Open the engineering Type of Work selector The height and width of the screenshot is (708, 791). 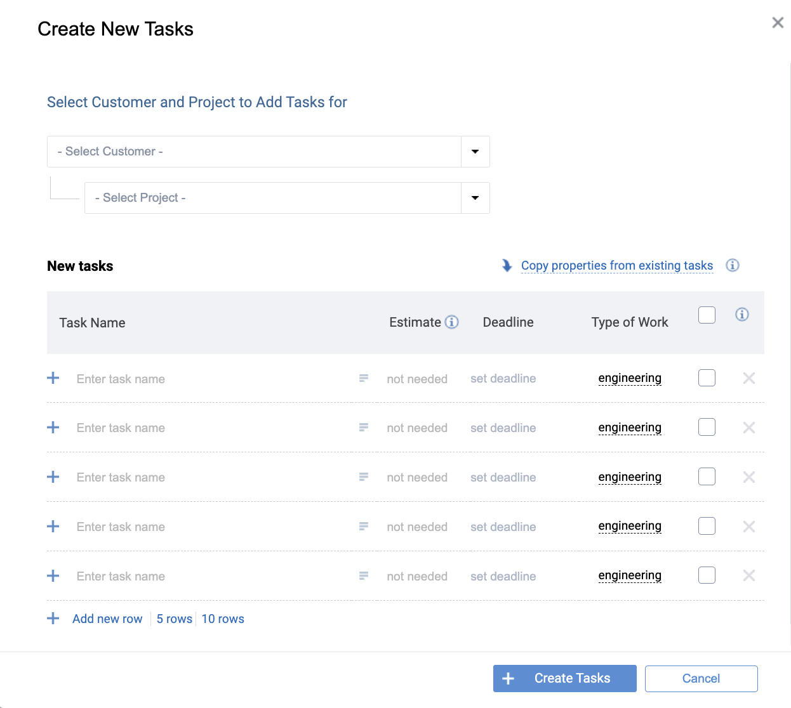(629, 377)
